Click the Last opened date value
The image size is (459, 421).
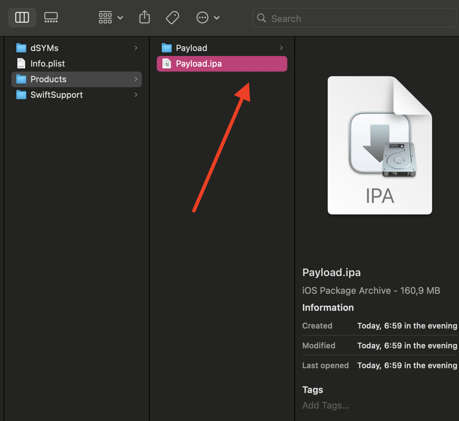tap(407, 365)
